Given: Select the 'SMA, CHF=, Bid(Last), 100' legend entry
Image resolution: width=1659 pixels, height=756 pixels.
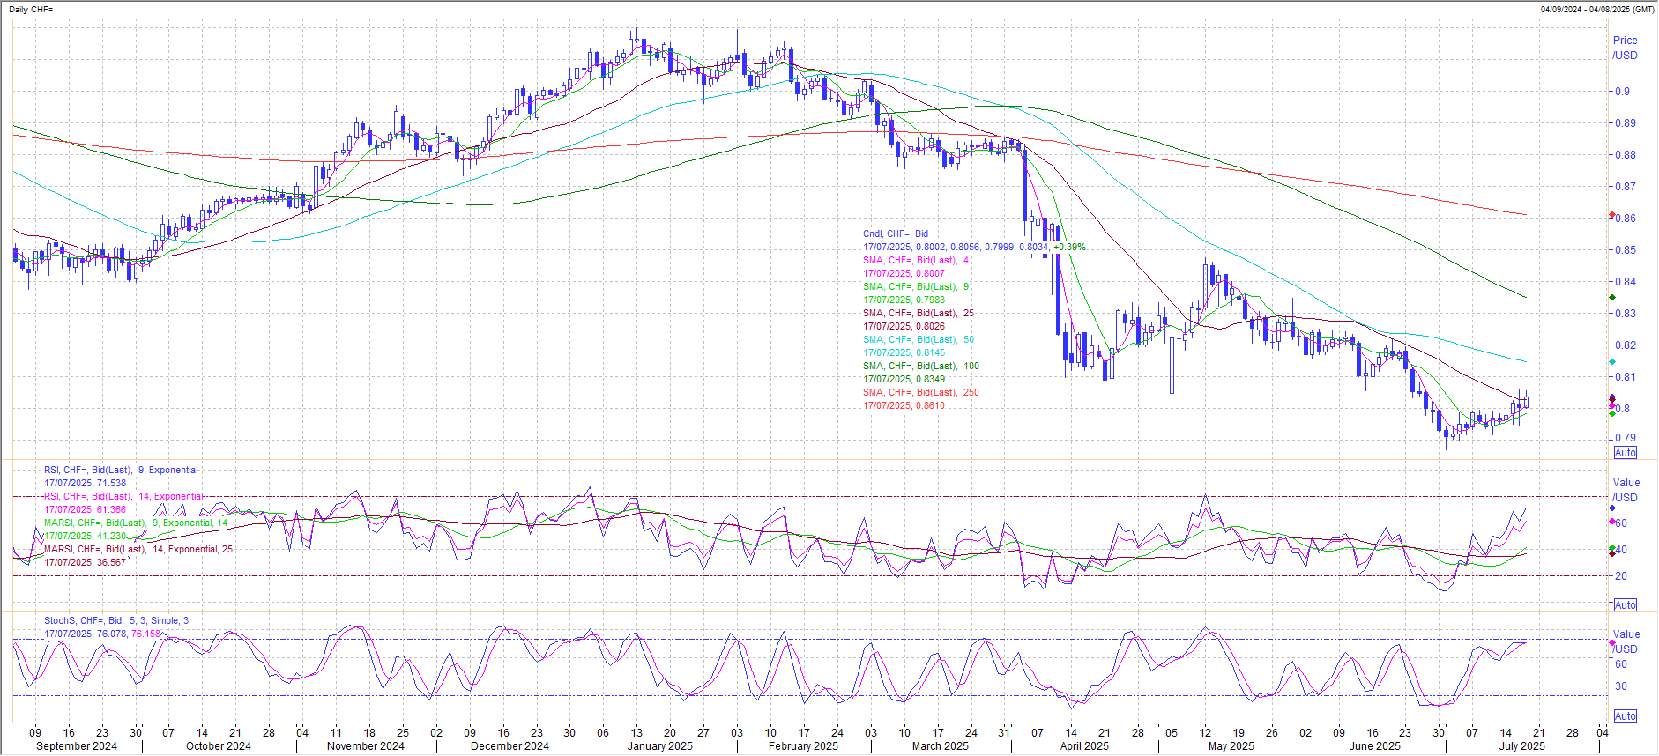Looking at the screenshot, I should click(x=921, y=367).
